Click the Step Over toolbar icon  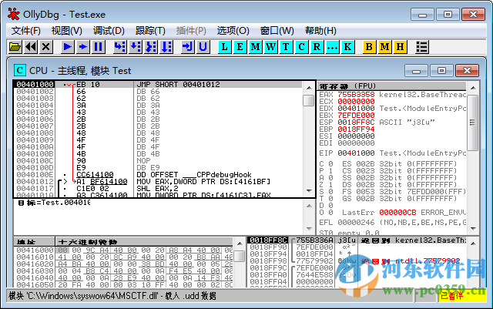pyautogui.click(x=136, y=47)
